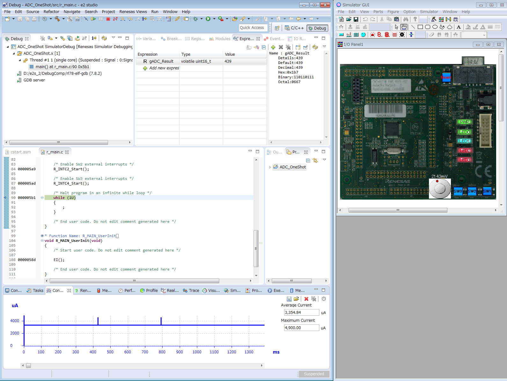This screenshot has height=381, width=507.
Task: Click the Save icon in Simulator GUI toolbar
Action: click(x=356, y=19)
